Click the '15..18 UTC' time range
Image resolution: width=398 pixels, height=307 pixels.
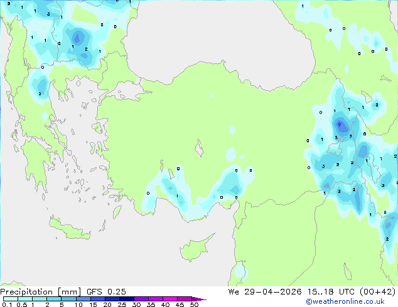[331, 292]
